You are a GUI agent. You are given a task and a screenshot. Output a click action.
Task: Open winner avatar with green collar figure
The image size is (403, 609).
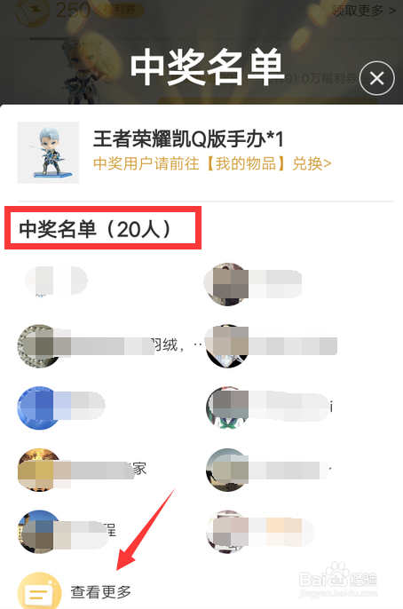pyautogui.click(x=227, y=407)
